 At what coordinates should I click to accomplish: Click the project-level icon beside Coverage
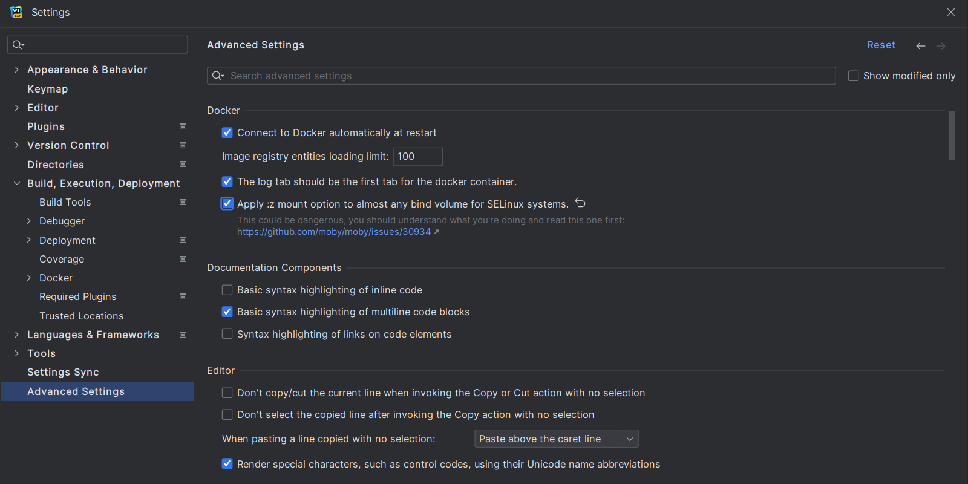click(183, 259)
